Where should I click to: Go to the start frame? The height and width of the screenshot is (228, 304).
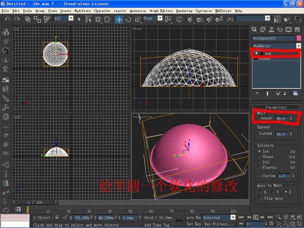click(x=241, y=217)
